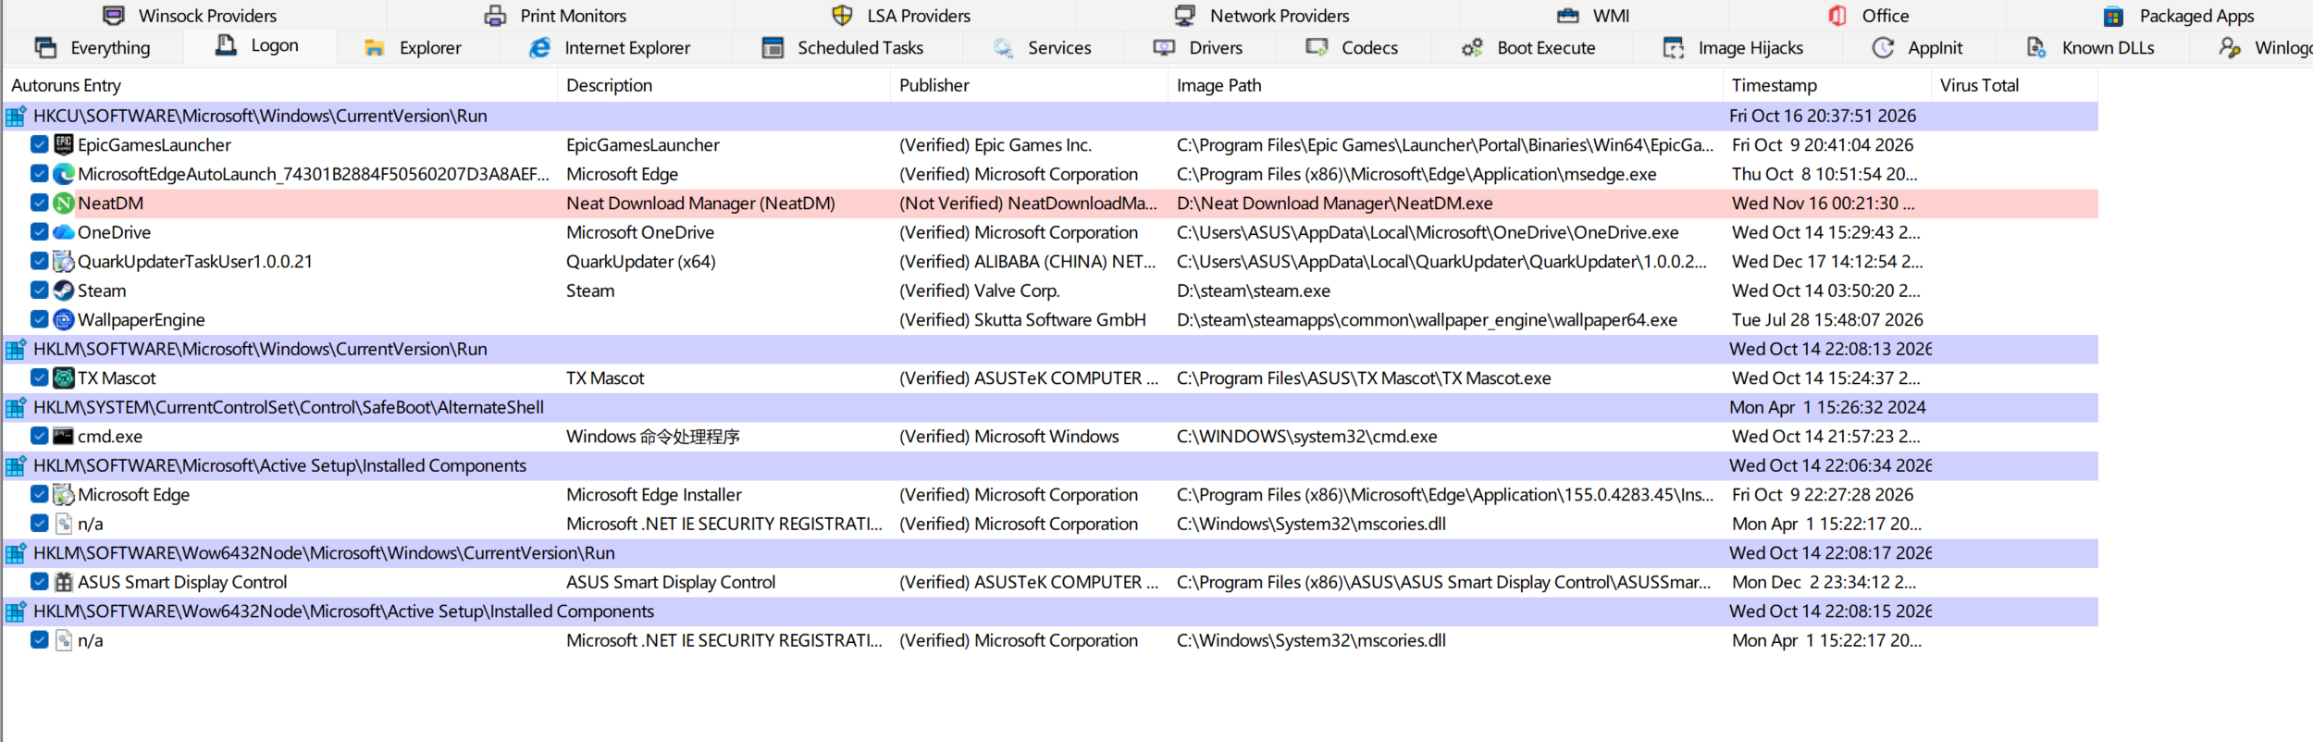The image size is (2313, 742).
Task: Click registry icon for SafeBoot AlternateShell key
Action: [x=16, y=407]
